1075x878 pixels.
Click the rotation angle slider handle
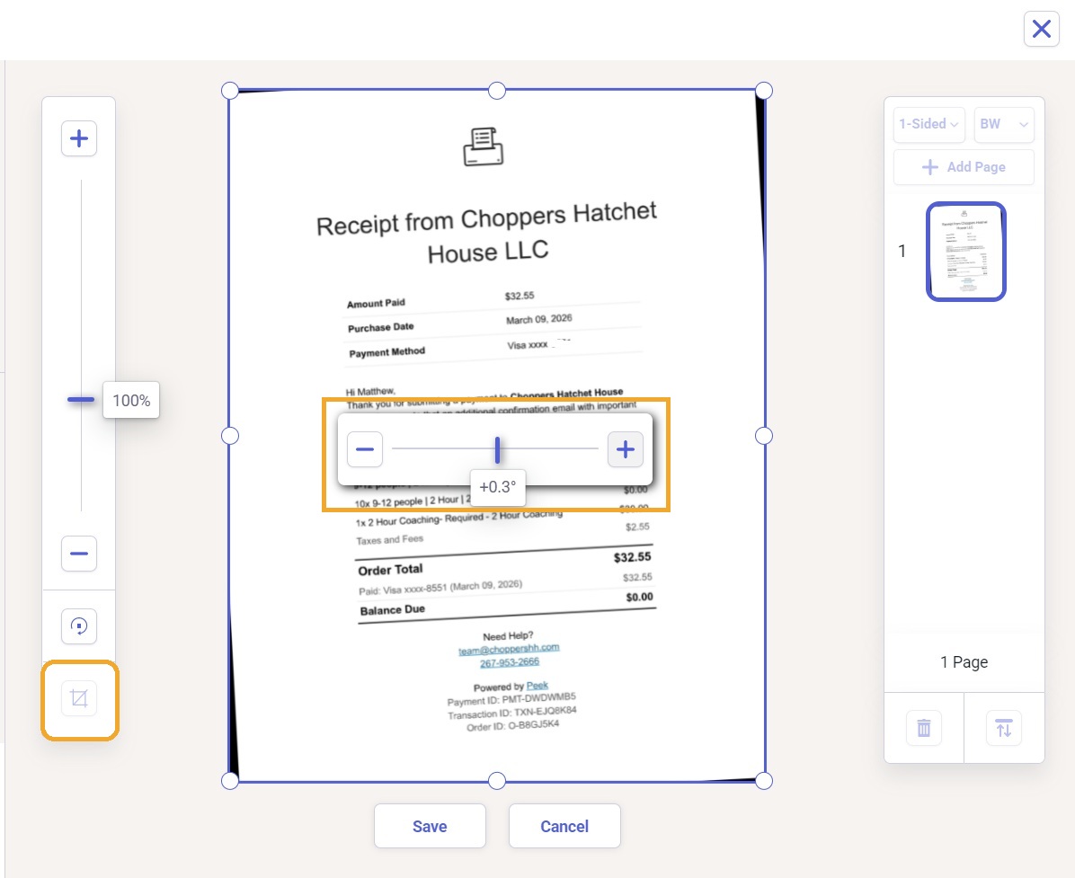click(x=498, y=449)
